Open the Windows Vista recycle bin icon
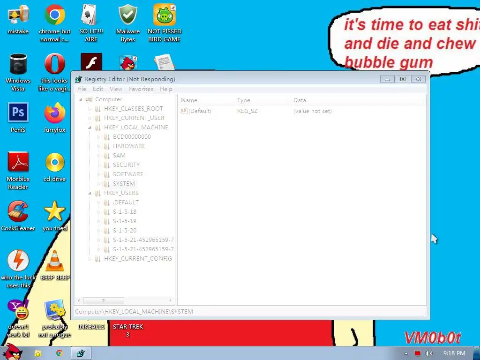 click(18, 72)
